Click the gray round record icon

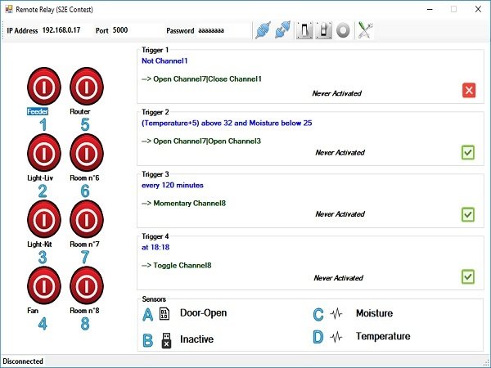click(x=343, y=31)
